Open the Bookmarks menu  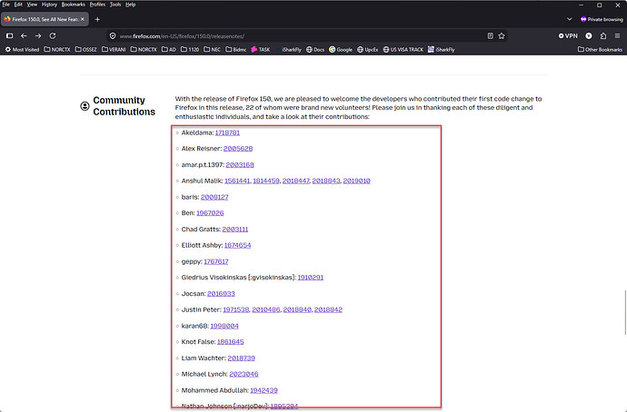tap(74, 5)
